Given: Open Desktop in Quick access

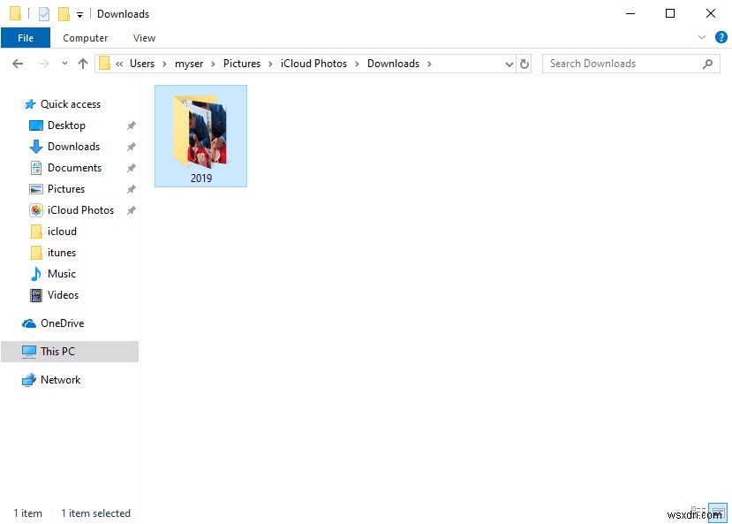Looking at the screenshot, I should 66,125.
